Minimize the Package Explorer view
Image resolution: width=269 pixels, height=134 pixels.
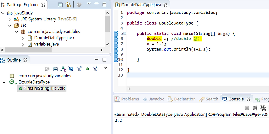click(96, 3)
